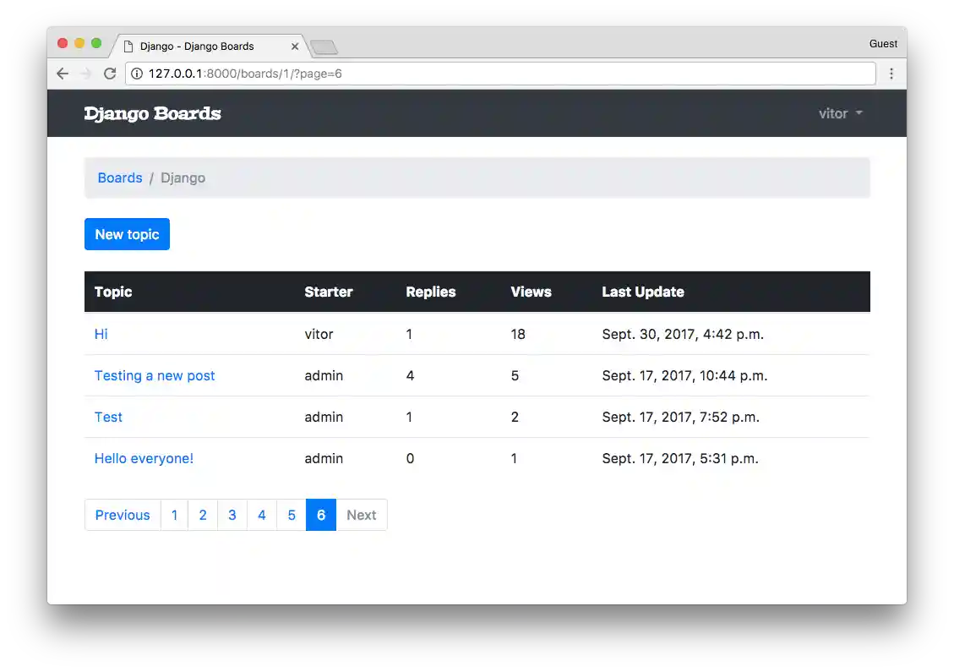Go to Boards breadcrumb link
Image resolution: width=954 pixels, height=672 pixels.
tap(120, 178)
